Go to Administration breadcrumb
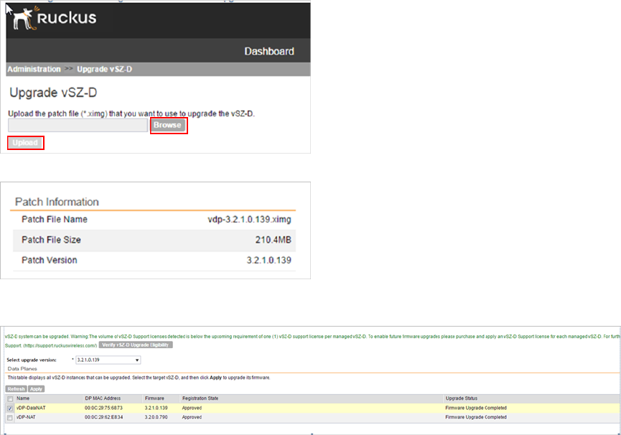Viewport: 621px width, 435px height. (34, 69)
